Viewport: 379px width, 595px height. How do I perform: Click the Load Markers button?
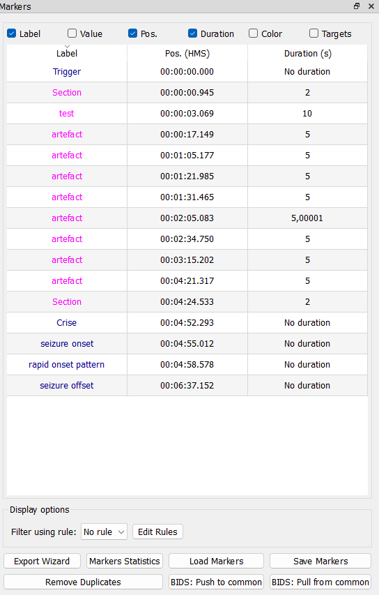(x=217, y=561)
